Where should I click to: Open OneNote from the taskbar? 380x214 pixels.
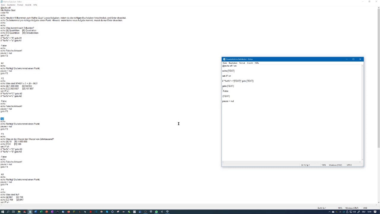click(x=52, y=212)
